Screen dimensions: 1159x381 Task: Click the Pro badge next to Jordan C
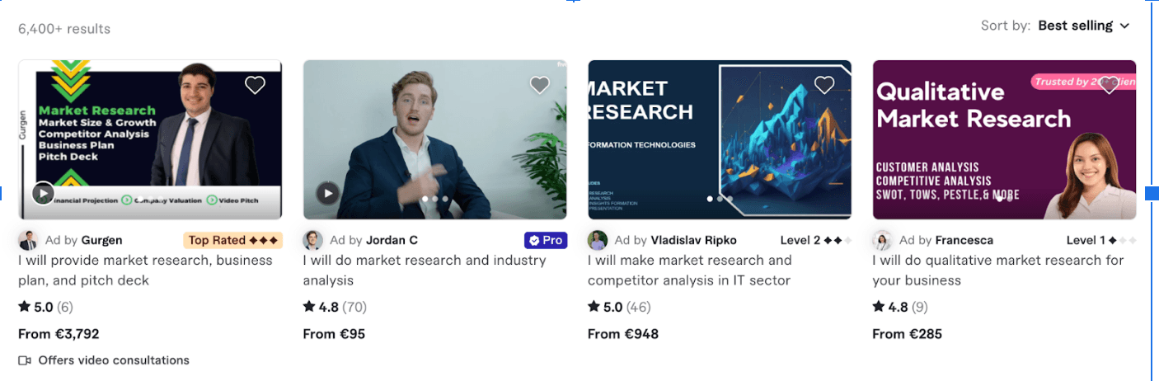coord(546,240)
